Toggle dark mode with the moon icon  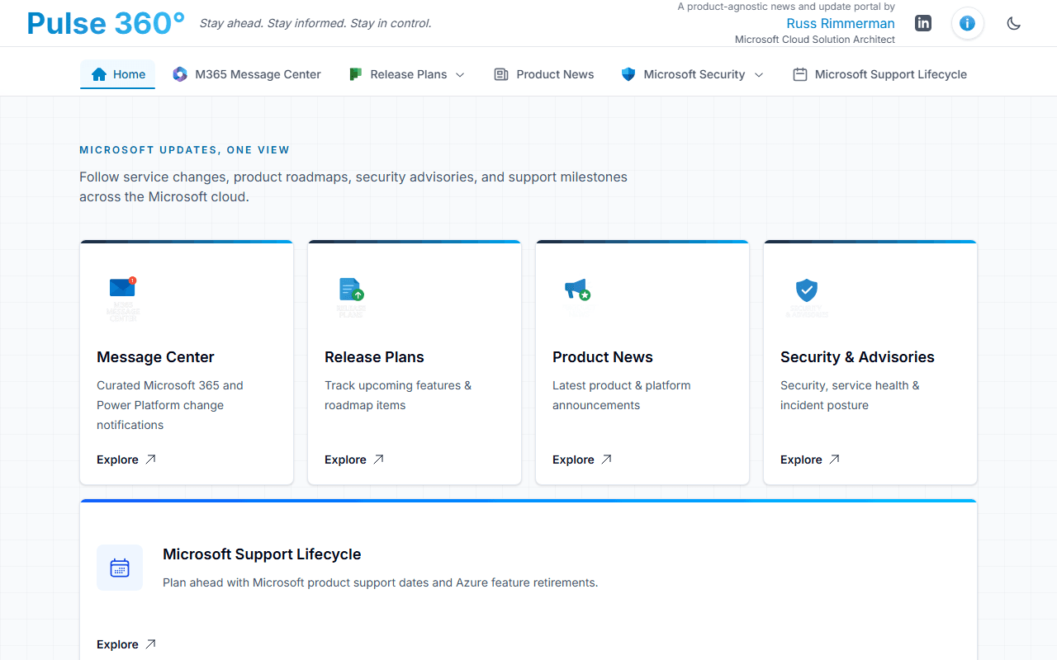(x=1014, y=23)
